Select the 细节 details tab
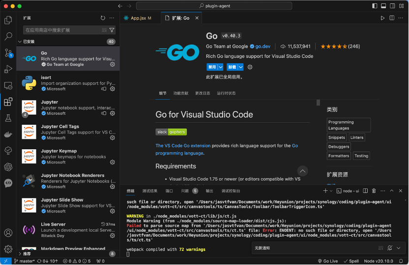The width and height of the screenshot is (409, 265). (x=163, y=93)
